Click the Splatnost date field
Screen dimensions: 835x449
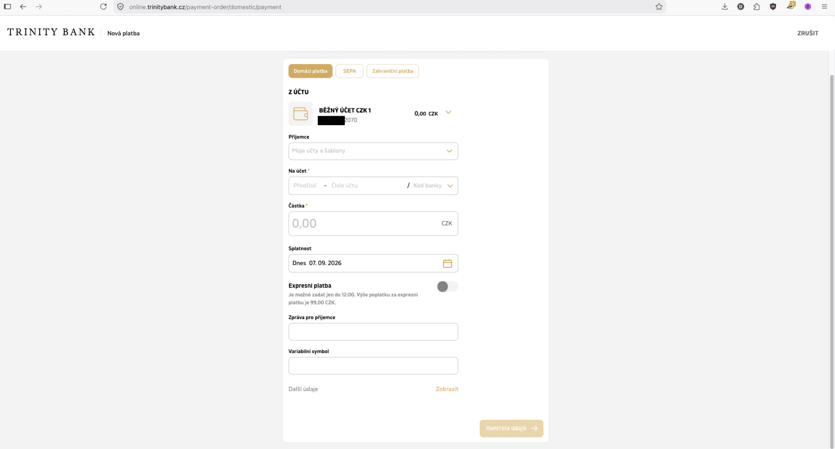point(373,263)
